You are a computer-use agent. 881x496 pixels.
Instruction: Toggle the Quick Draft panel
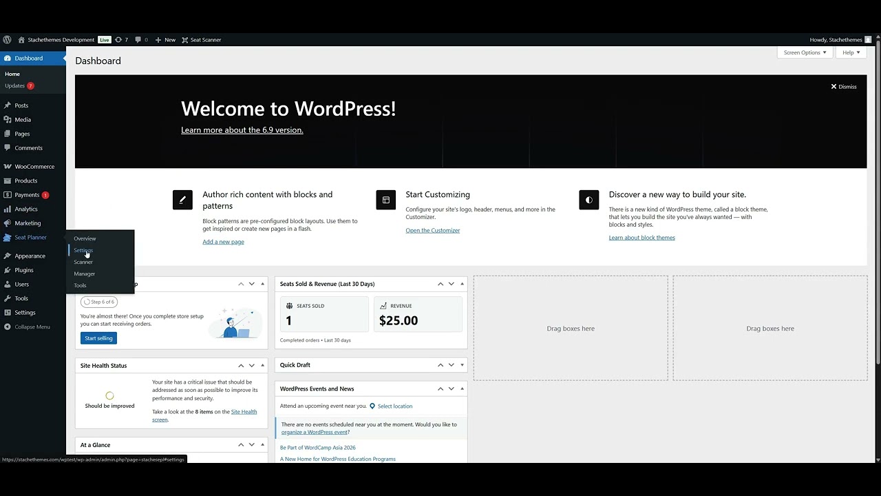462,365
